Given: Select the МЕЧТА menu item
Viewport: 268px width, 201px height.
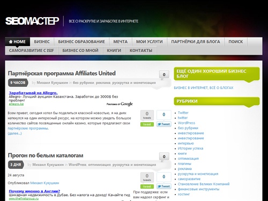Looking at the screenshot, I should [121, 42].
